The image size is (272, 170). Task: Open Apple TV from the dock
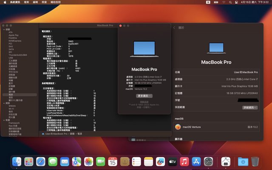173,161
